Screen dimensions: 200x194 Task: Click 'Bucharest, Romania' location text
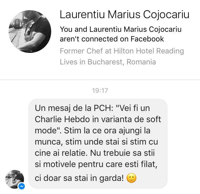(122, 62)
